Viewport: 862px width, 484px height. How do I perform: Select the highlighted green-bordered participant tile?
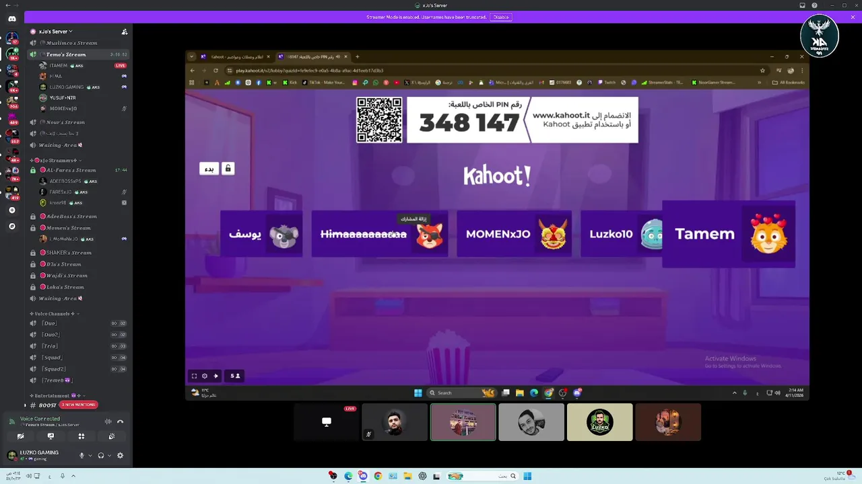463,422
